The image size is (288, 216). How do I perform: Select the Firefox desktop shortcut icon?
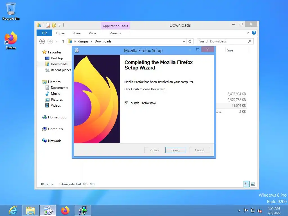(x=11, y=40)
